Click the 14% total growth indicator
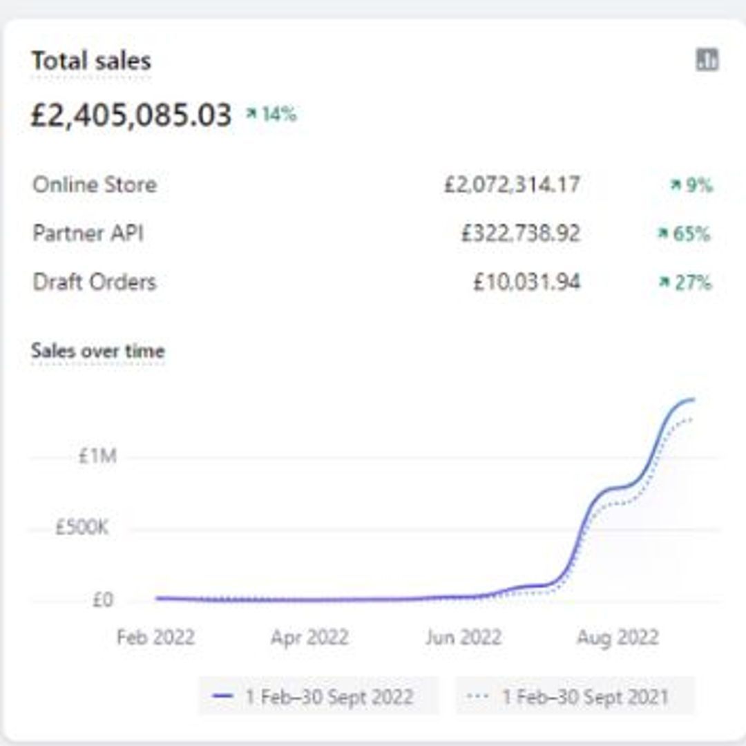This screenshot has width=746, height=746. point(271,114)
